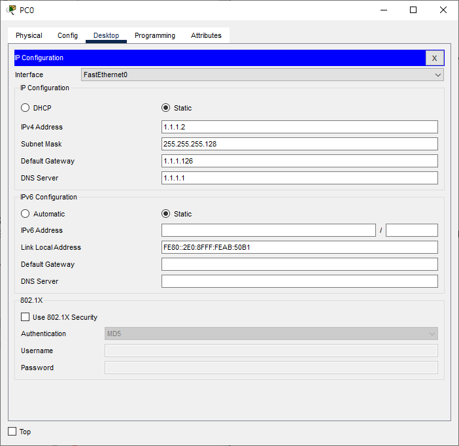Open the Authentication MD5 dropdown
The height and width of the screenshot is (446, 459).
271,334
